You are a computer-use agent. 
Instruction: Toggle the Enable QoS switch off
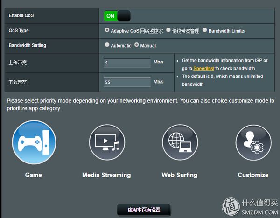[117, 15]
